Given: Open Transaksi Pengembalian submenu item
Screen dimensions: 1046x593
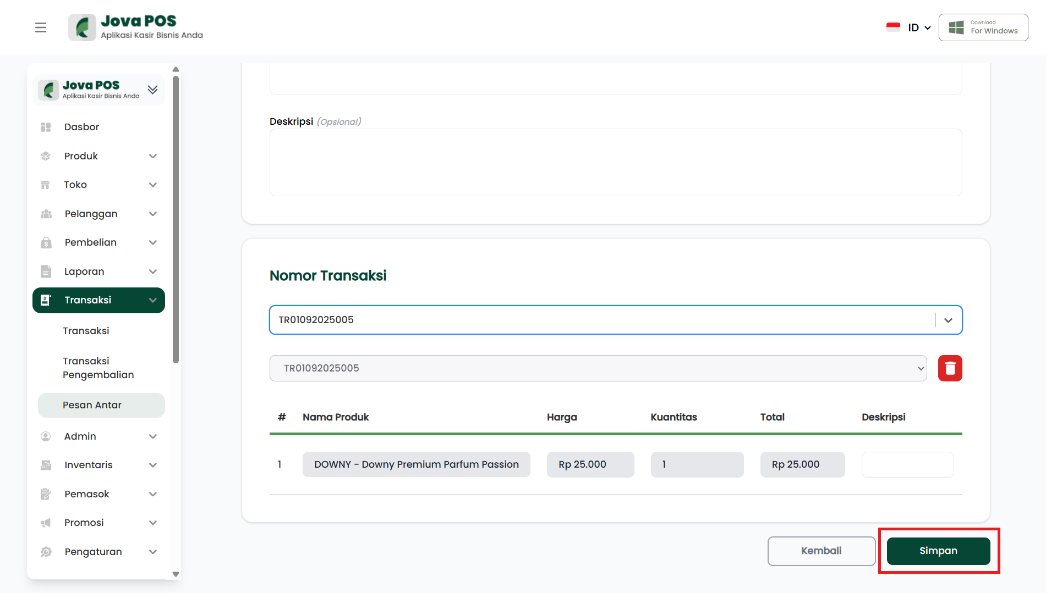Looking at the screenshot, I should (98, 368).
